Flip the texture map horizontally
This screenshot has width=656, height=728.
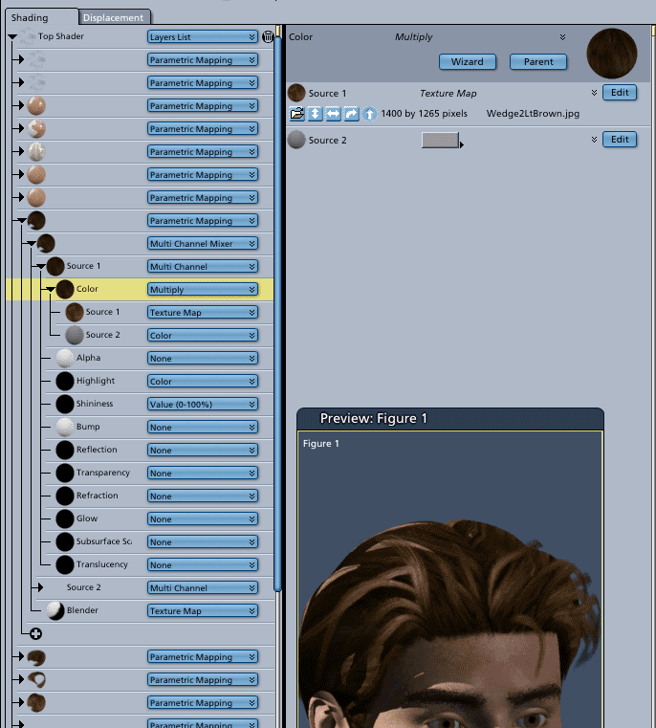coord(334,114)
